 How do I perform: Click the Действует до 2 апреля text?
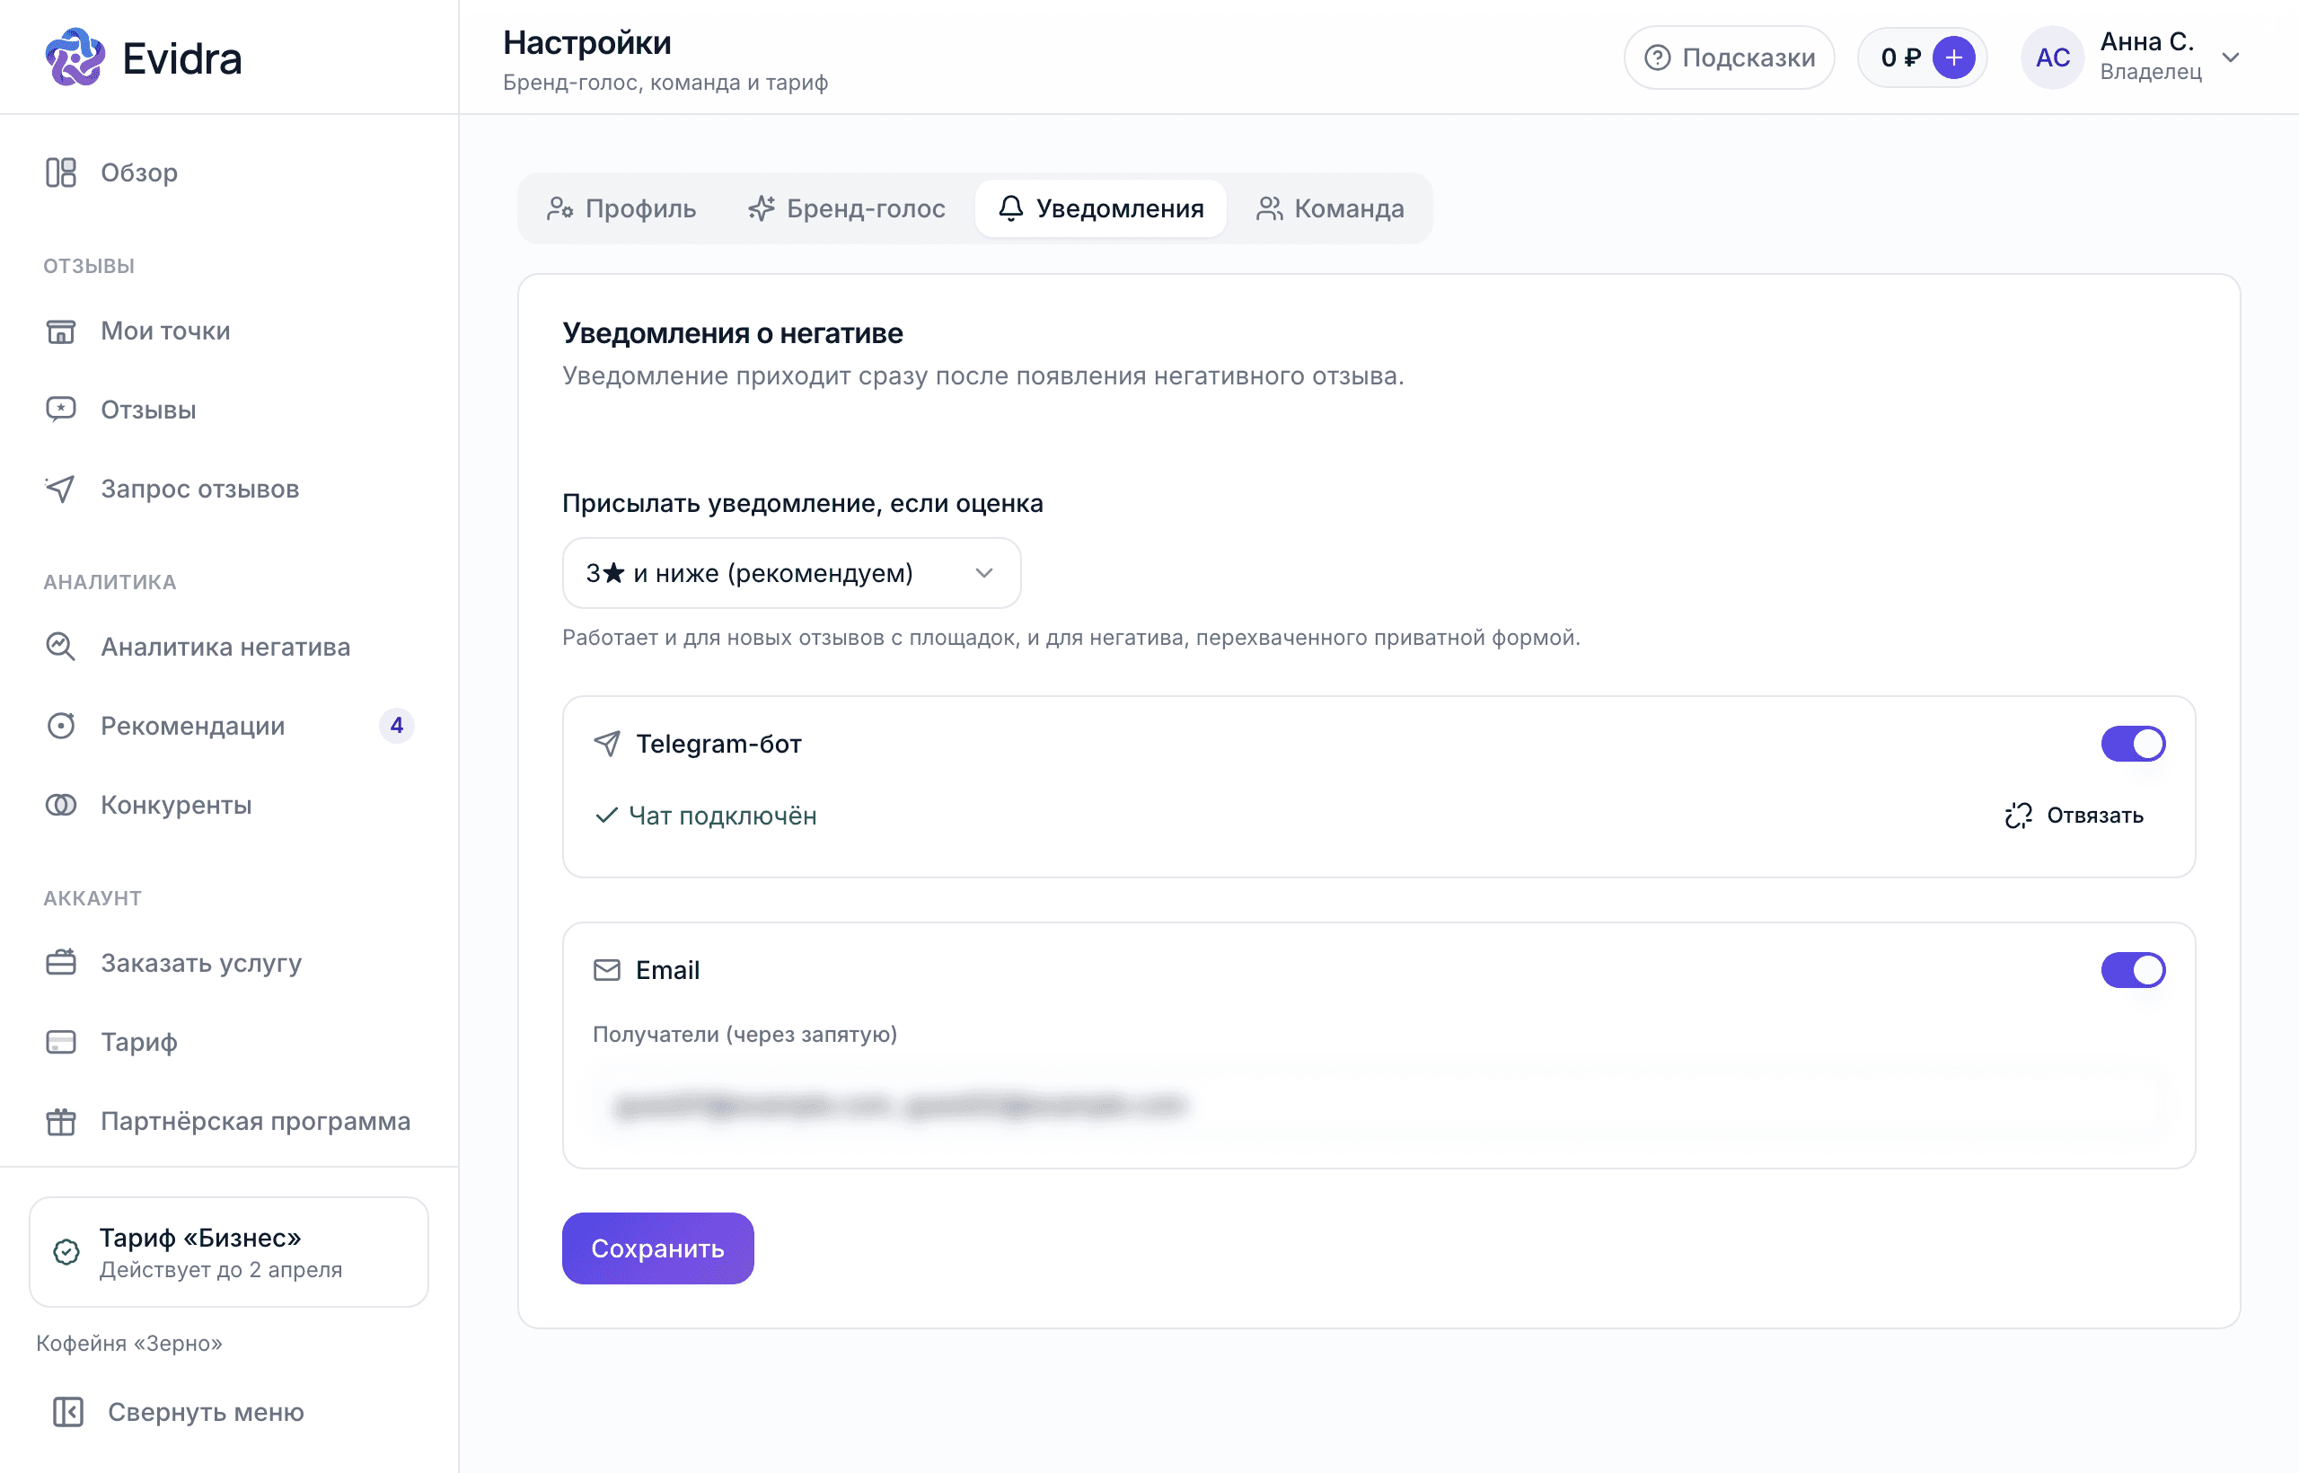coord(221,1269)
